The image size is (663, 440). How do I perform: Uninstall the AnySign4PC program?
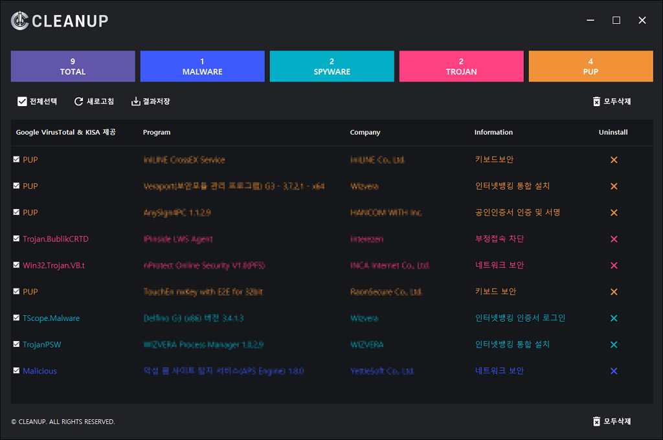[614, 213]
